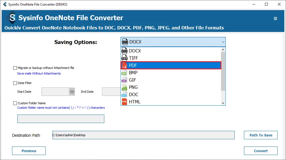Click the DOCX file icon in list
The height and width of the screenshot is (160, 286).
(124, 51)
